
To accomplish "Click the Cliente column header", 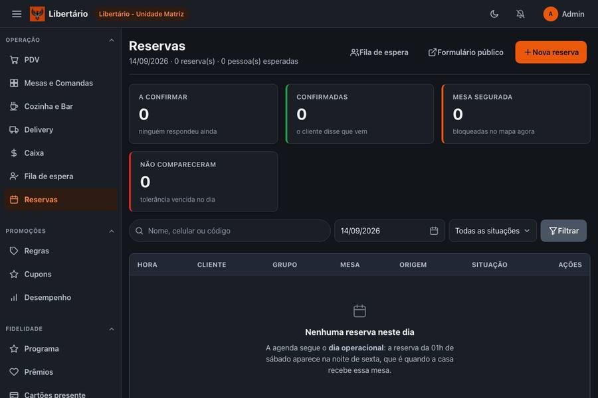I will pyautogui.click(x=212, y=265).
